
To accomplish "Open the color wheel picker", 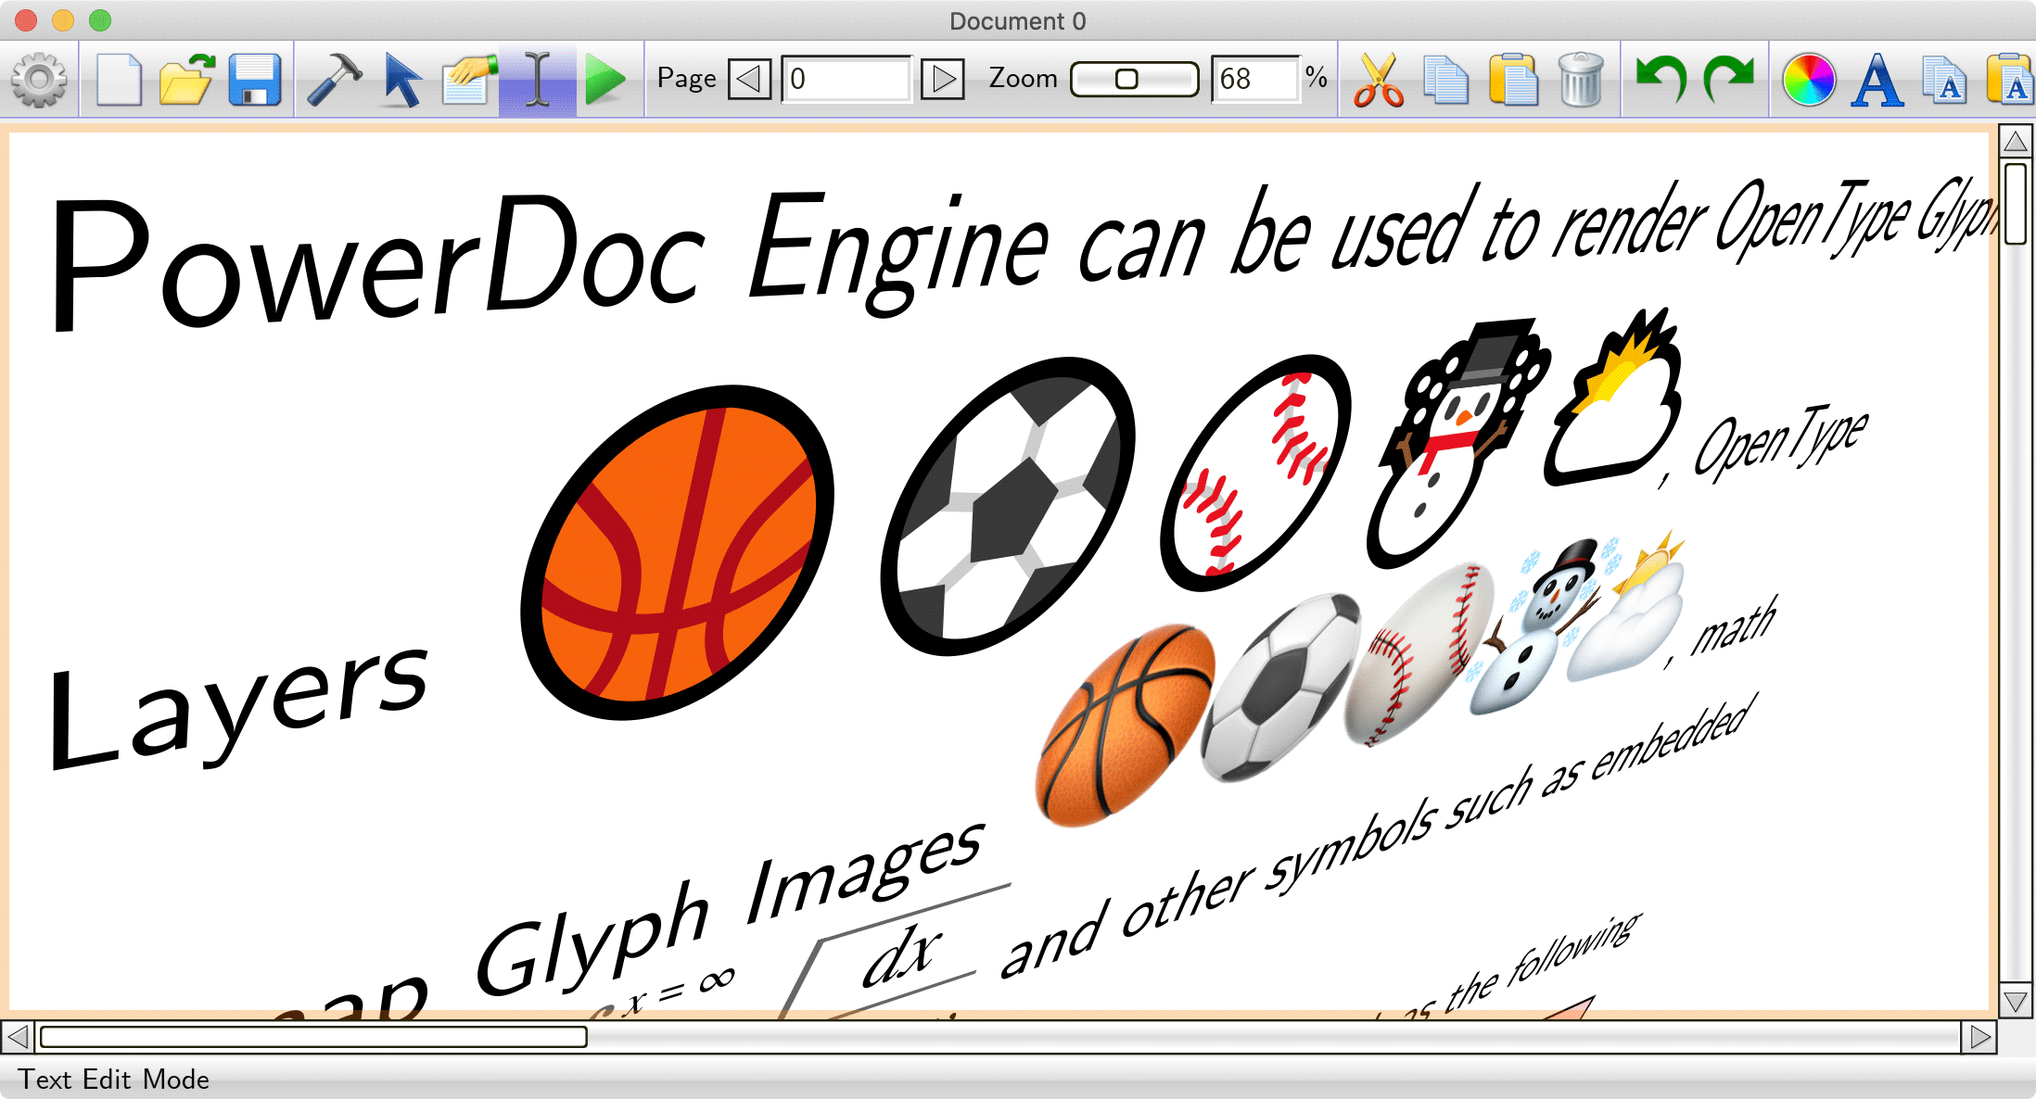I will click(1809, 80).
